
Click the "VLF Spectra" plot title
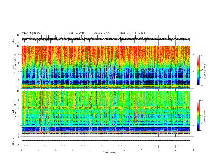coord(31,33)
